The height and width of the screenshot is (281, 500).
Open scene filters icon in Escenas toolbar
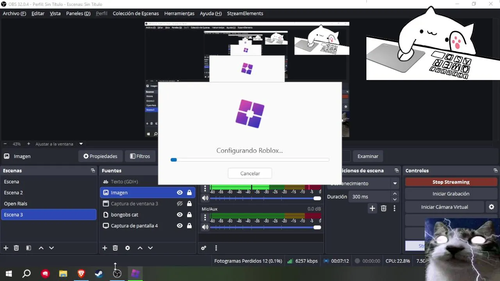coord(29,248)
